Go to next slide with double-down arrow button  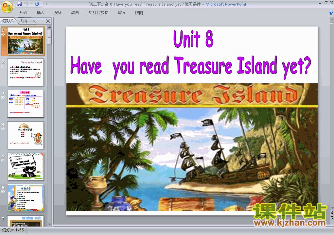(x=332, y=217)
